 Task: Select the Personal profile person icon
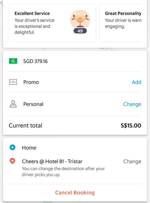(x=13, y=104)
